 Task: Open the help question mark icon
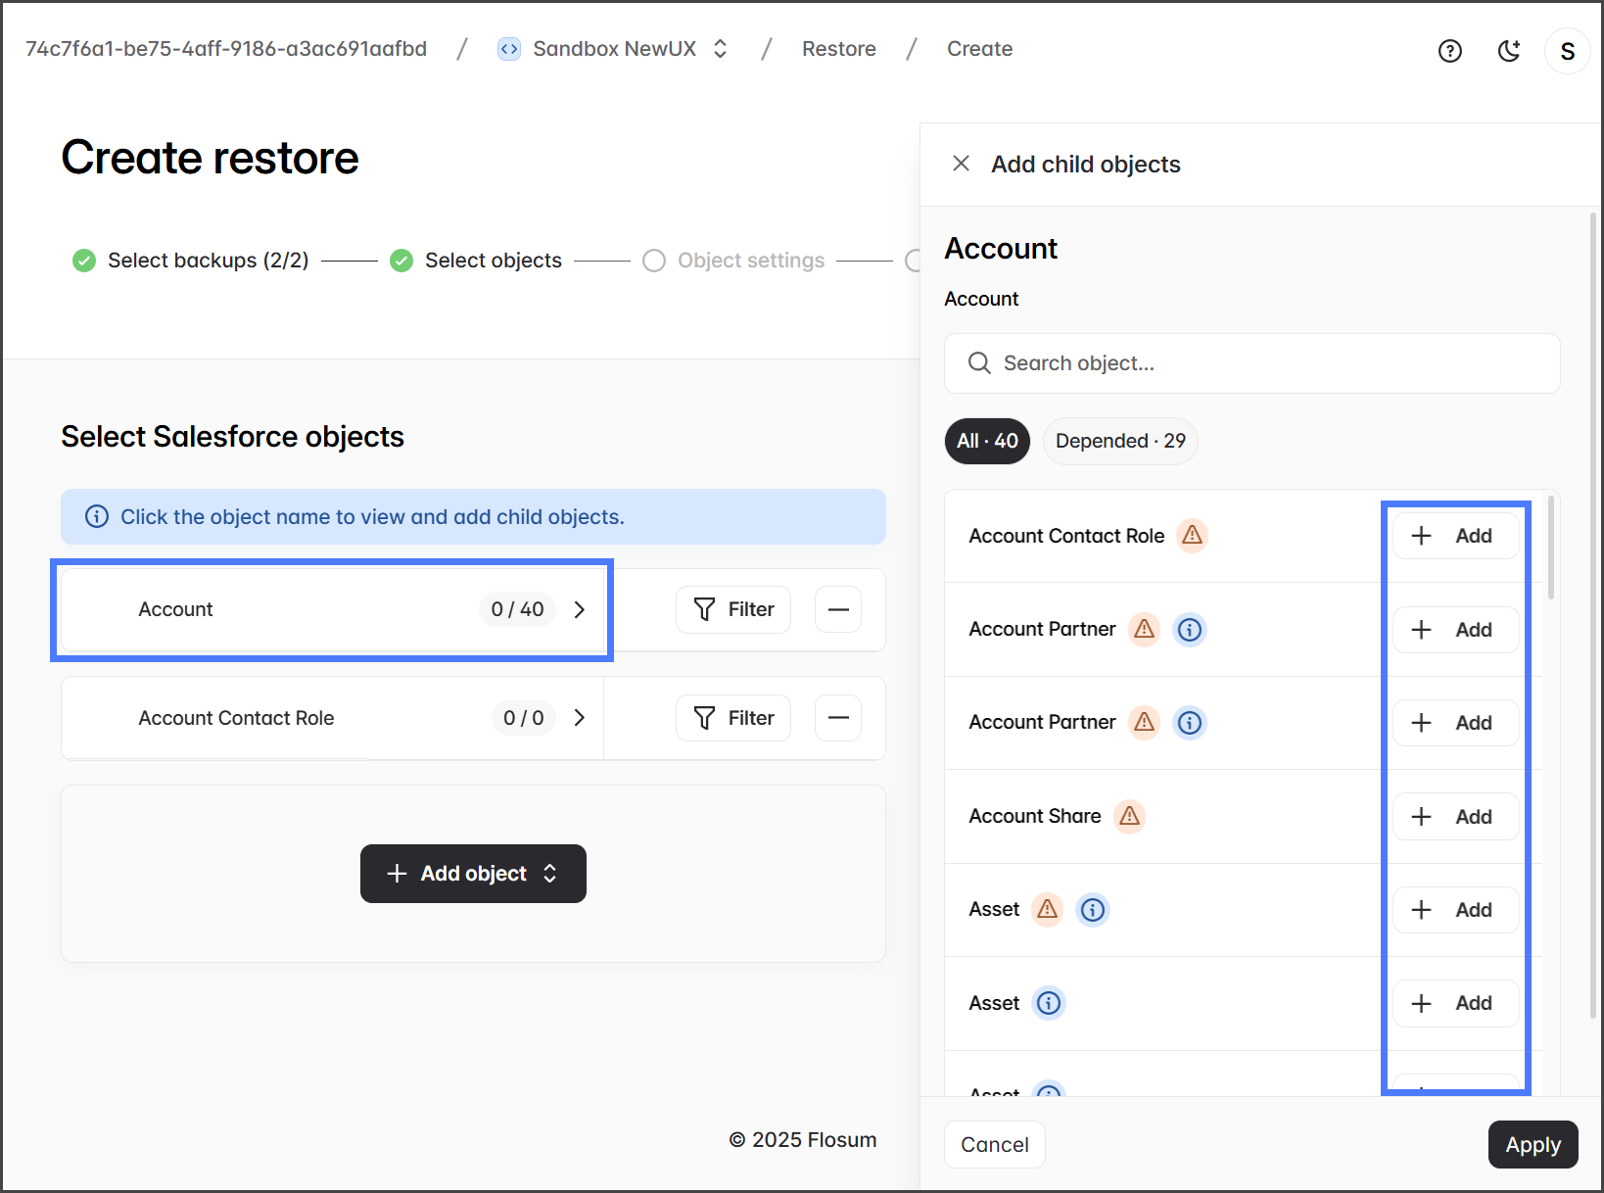pos(1449,51)
